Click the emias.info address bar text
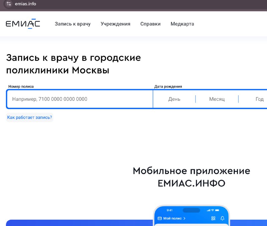The height and width of the screenshot is (226, 267). 26,4
